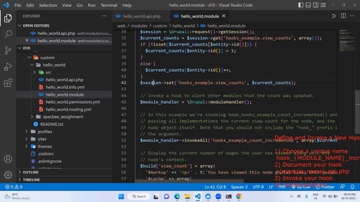Toggle bottom panel layout icon

click(x=308, y=5)
